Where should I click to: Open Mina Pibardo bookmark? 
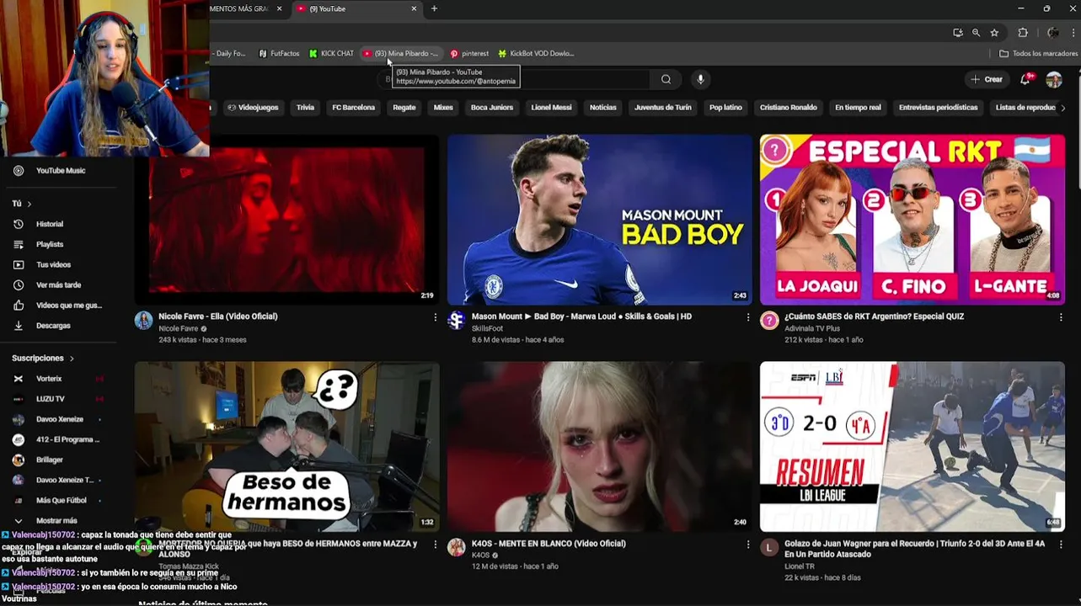tap(401, 53)
